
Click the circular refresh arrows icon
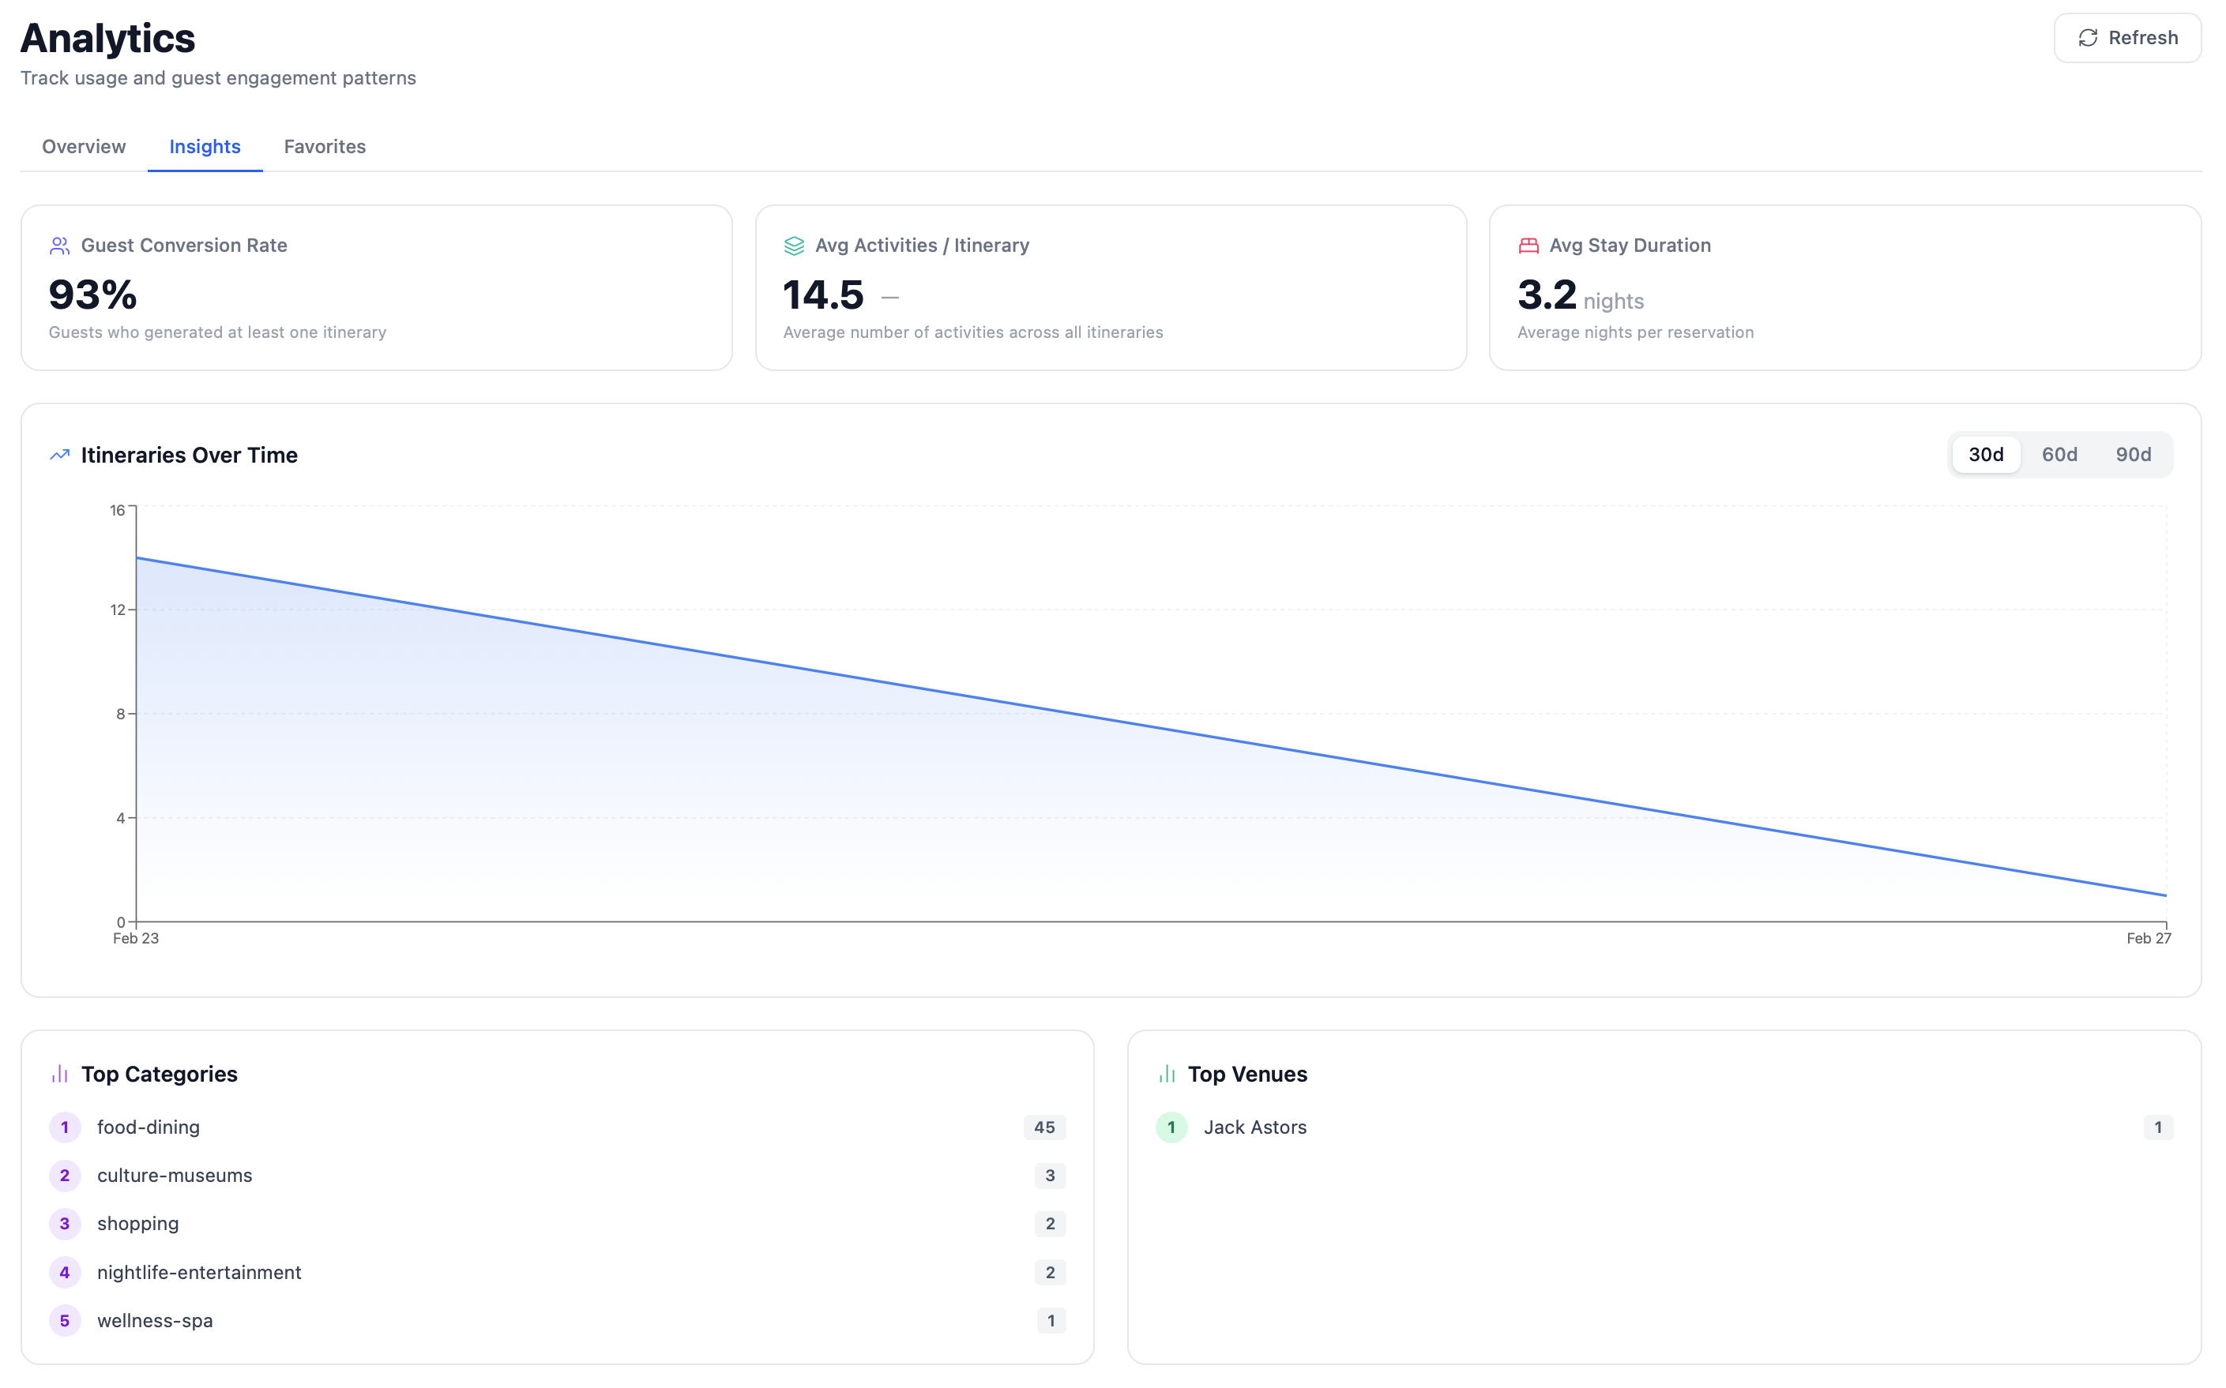pos(2089,38)
